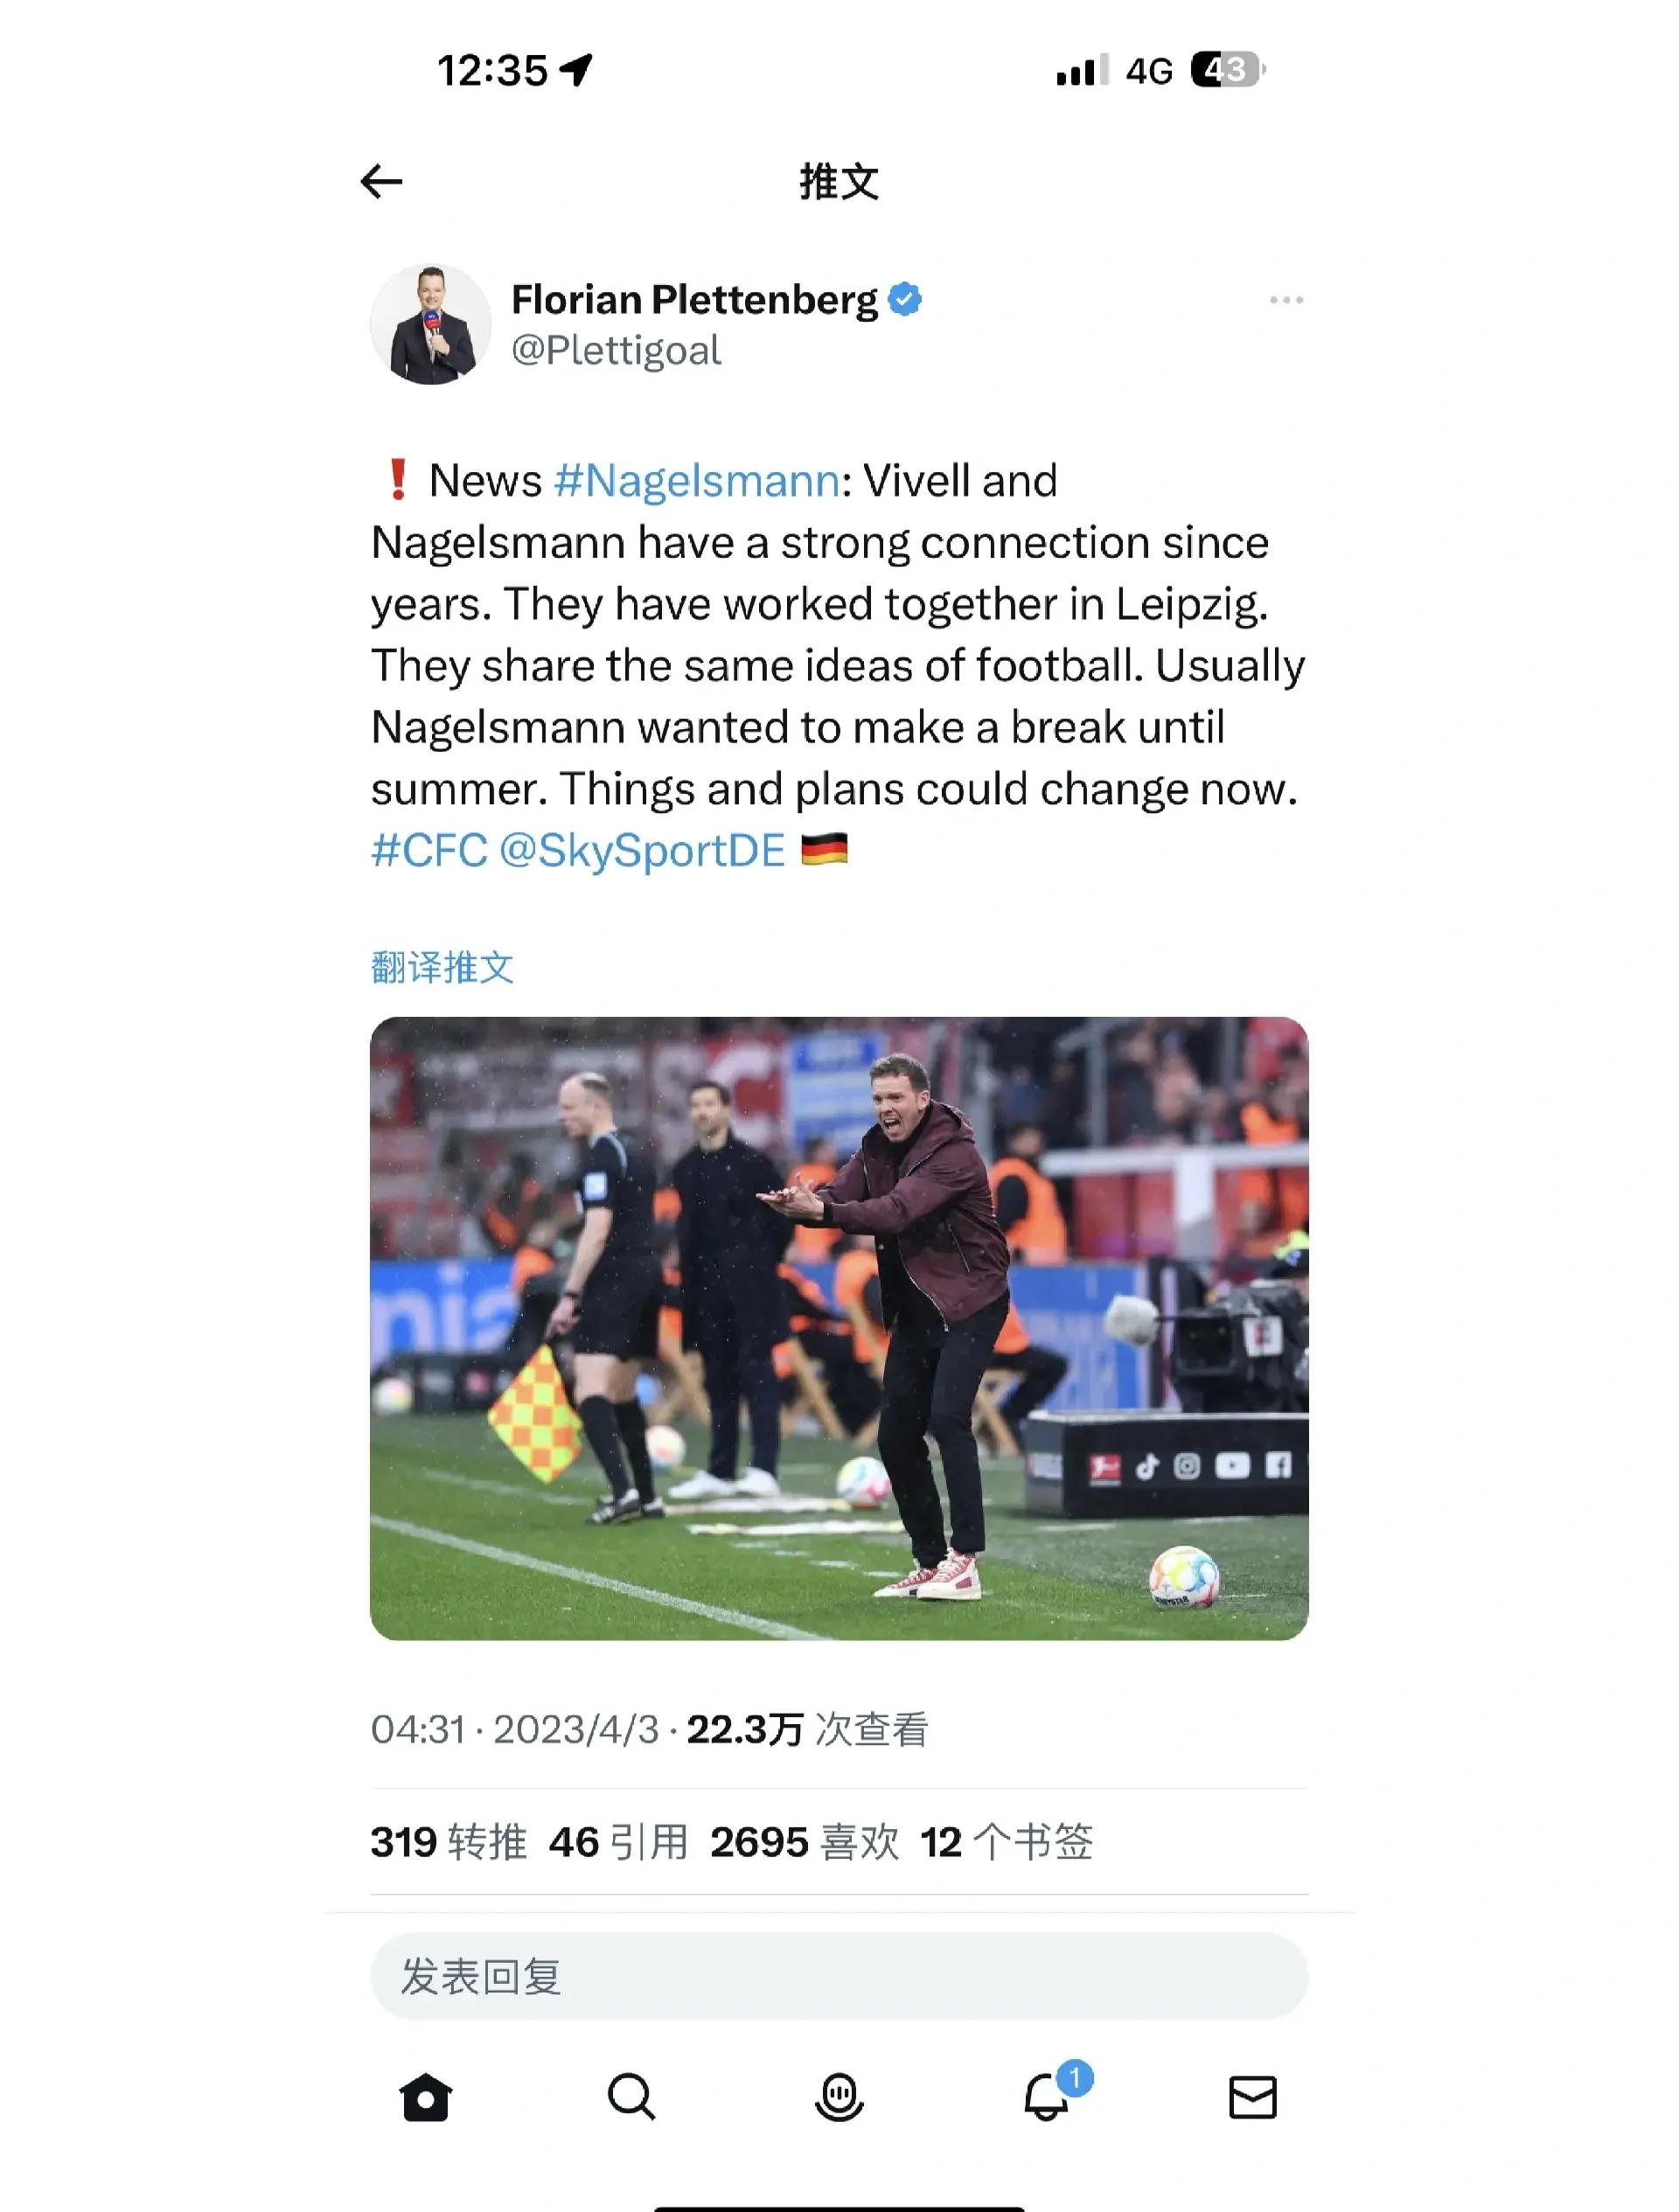View the 2695 喜欢 likes list
The image size is (1679, 2212).
[x=805, y=1842]
